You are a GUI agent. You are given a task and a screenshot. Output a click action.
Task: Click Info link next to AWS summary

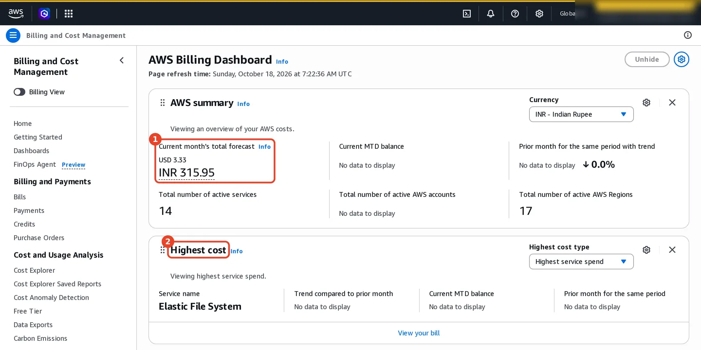click(243, 104)
